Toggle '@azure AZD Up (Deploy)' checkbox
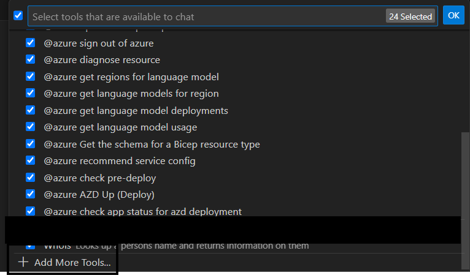This screenshot has height=275, width=470. point(30,194)
